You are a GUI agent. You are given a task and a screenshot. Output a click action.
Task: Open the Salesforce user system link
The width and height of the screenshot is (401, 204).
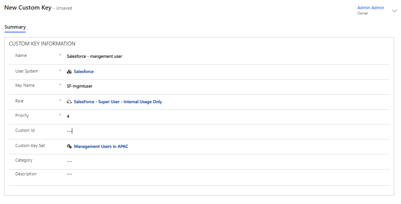click(x=83, y=72)
